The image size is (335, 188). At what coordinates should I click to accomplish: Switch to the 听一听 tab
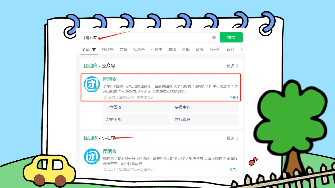[x=215, y=49]
